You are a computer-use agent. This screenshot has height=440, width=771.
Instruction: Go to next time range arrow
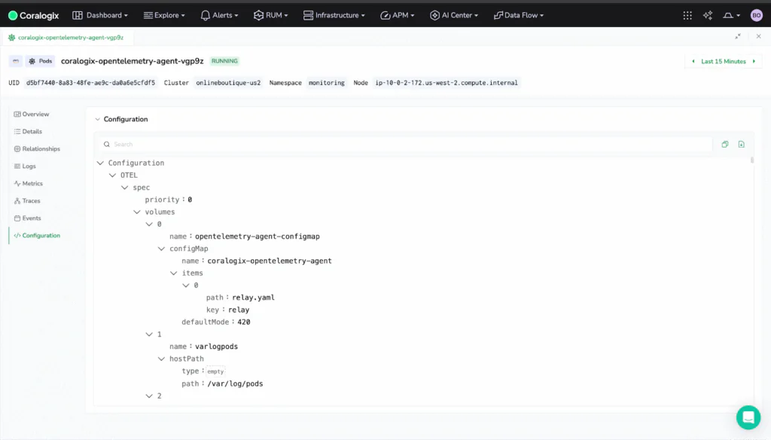pos(754,62)
